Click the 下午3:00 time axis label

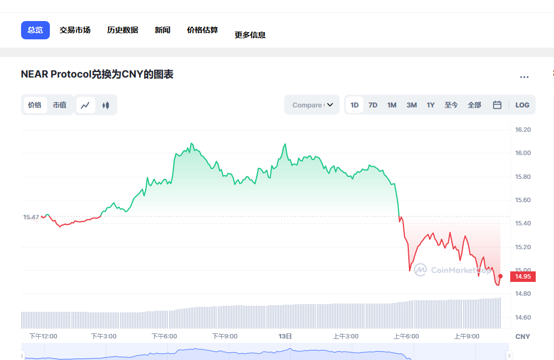(104, 336)
